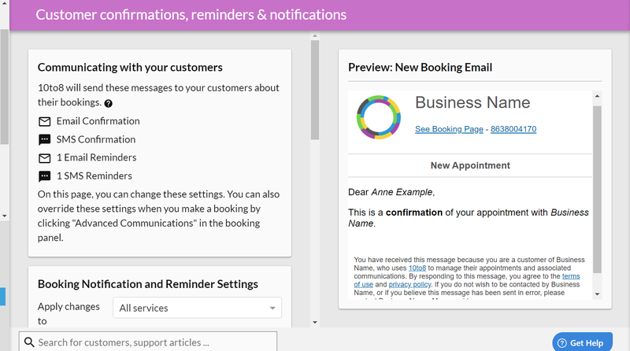
Task: Click the help question mark icon
Action: (x=108, y=103)
